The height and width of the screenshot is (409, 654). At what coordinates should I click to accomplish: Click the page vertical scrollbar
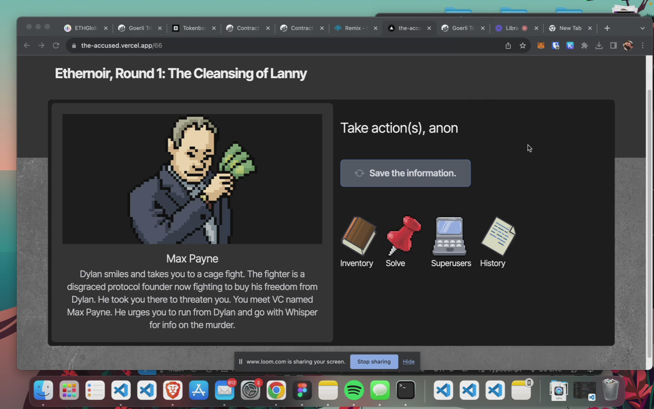649,223
